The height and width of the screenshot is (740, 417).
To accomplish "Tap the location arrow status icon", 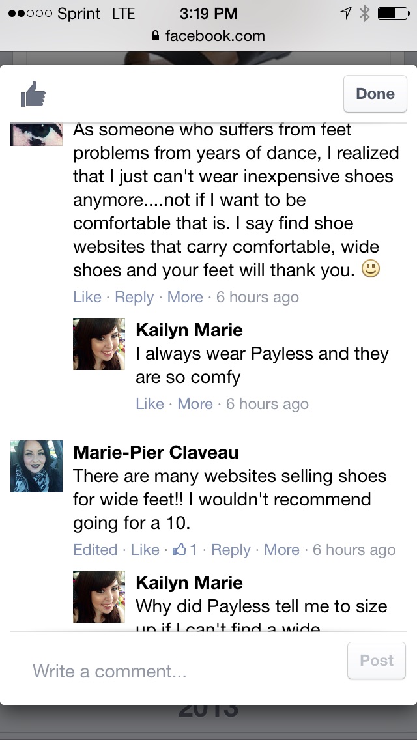I will (346, 13).
